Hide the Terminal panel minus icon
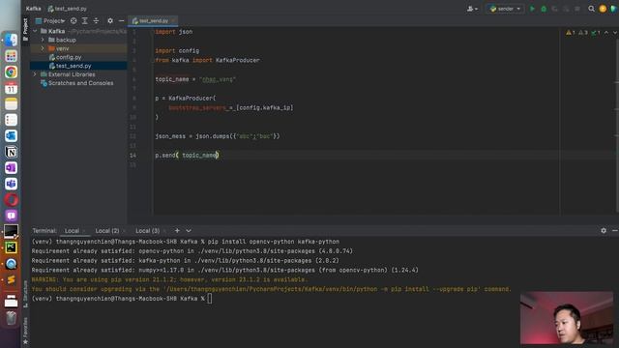This screenshot has width=619, height=348. pyautogui.click(x=615, y=231)
